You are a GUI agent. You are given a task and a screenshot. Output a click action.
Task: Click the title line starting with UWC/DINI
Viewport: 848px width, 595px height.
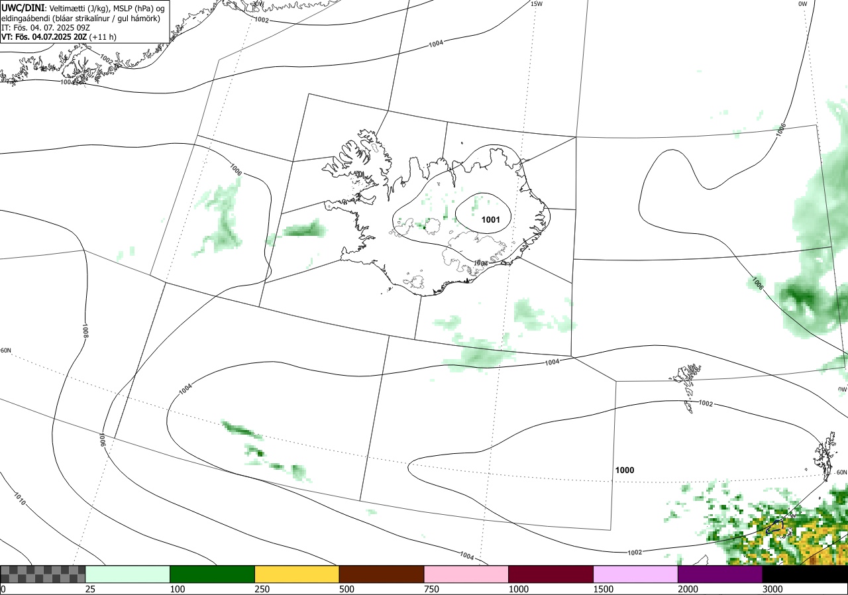coord(83,7)
